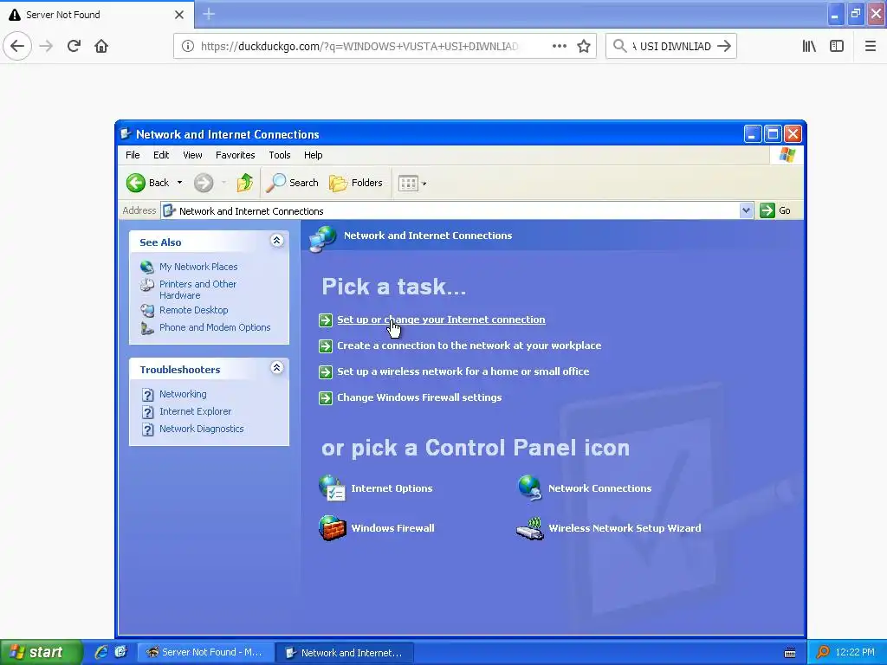Click the keyboard tray icon

790,653
